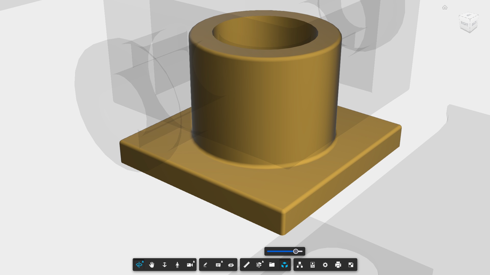The height and width of the screenshot is (275, 490).
Task: Toggle the Explode model cube button
Action: [285, 265]
